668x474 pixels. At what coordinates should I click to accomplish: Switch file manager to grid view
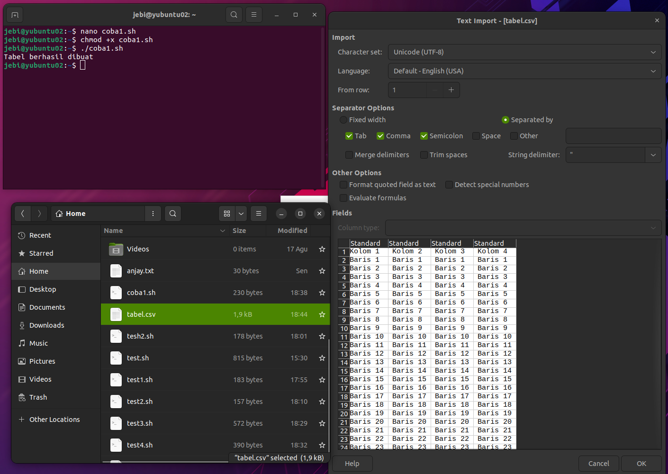tap(227, 214)
